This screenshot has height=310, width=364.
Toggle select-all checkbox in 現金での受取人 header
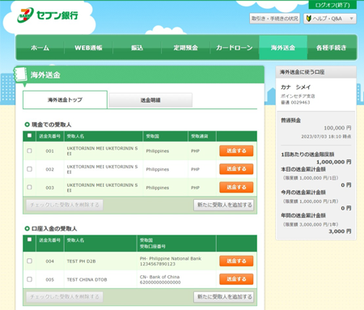pos(29,135)
